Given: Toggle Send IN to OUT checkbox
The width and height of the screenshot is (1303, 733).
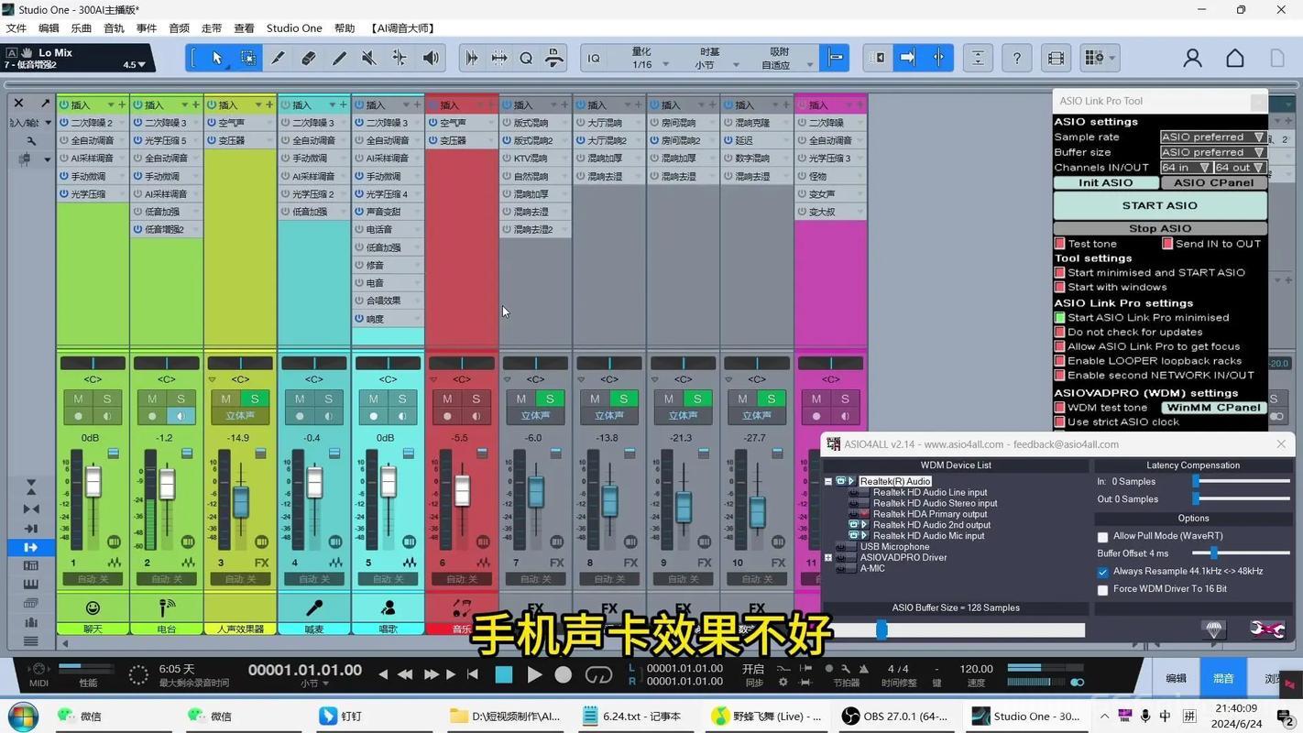Looking at the screenshot, I should (1167, 244).
